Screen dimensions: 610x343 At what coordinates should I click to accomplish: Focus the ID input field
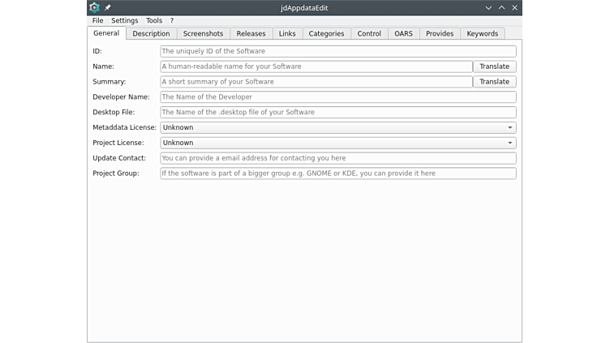pyautogui.click(x=338, y=51)
